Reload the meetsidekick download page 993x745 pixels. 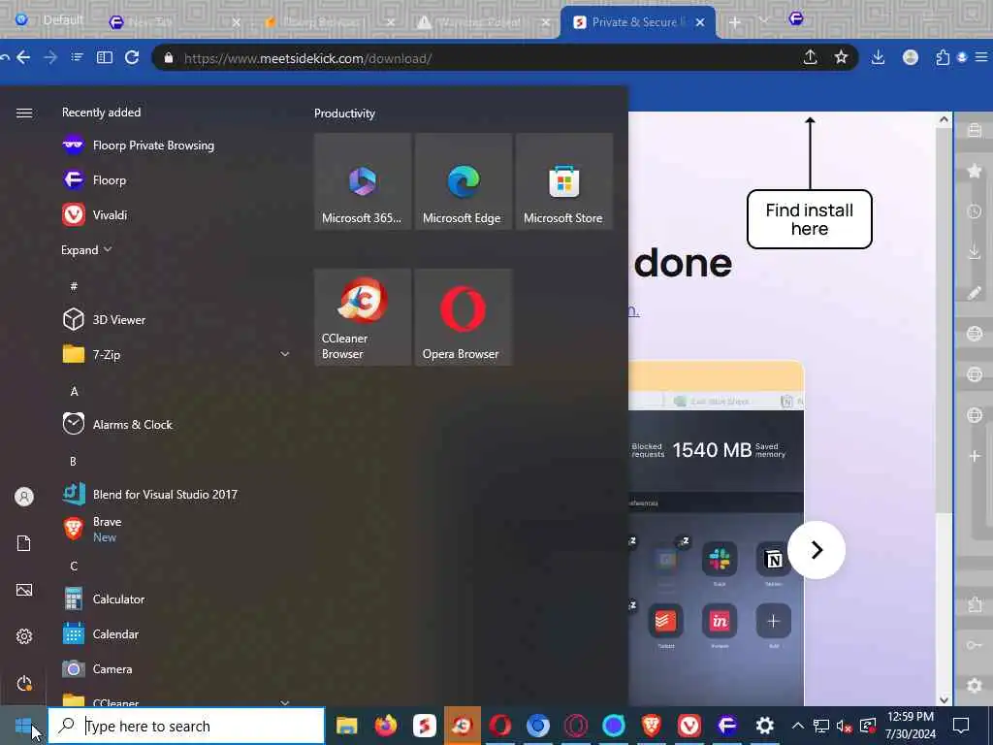click(132, 57)
